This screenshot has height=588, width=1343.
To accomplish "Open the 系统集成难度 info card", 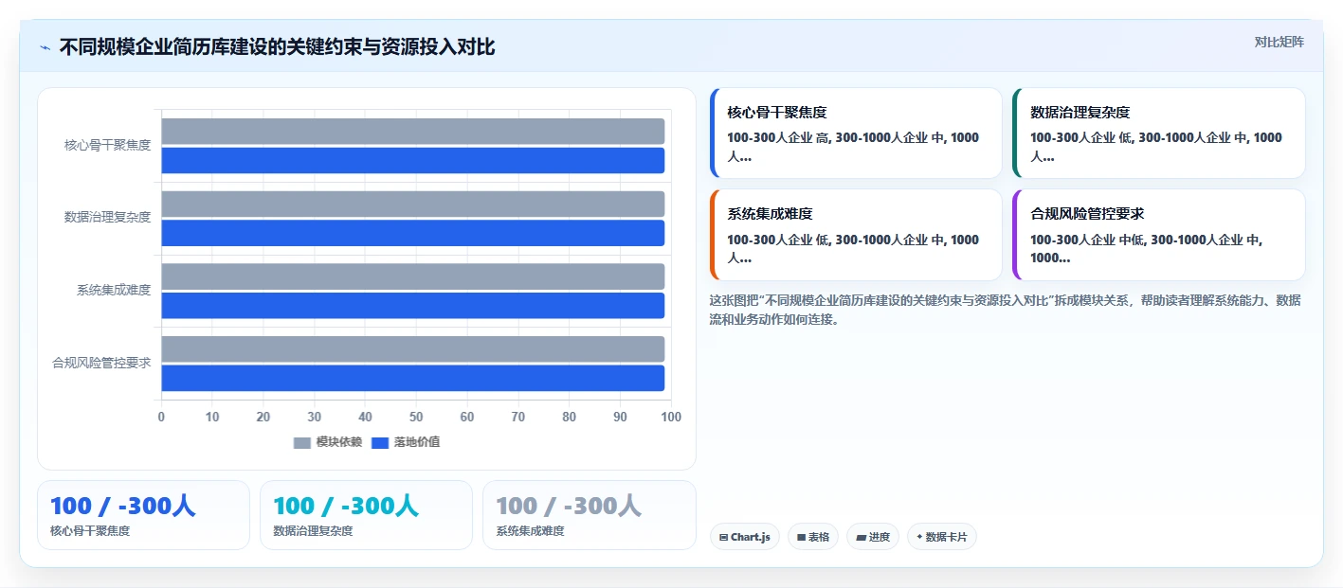I will [856, 235].
